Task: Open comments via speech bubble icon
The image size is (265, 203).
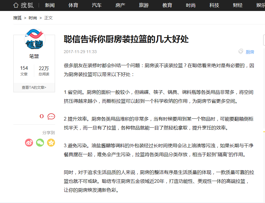Action: coord(51,116)
